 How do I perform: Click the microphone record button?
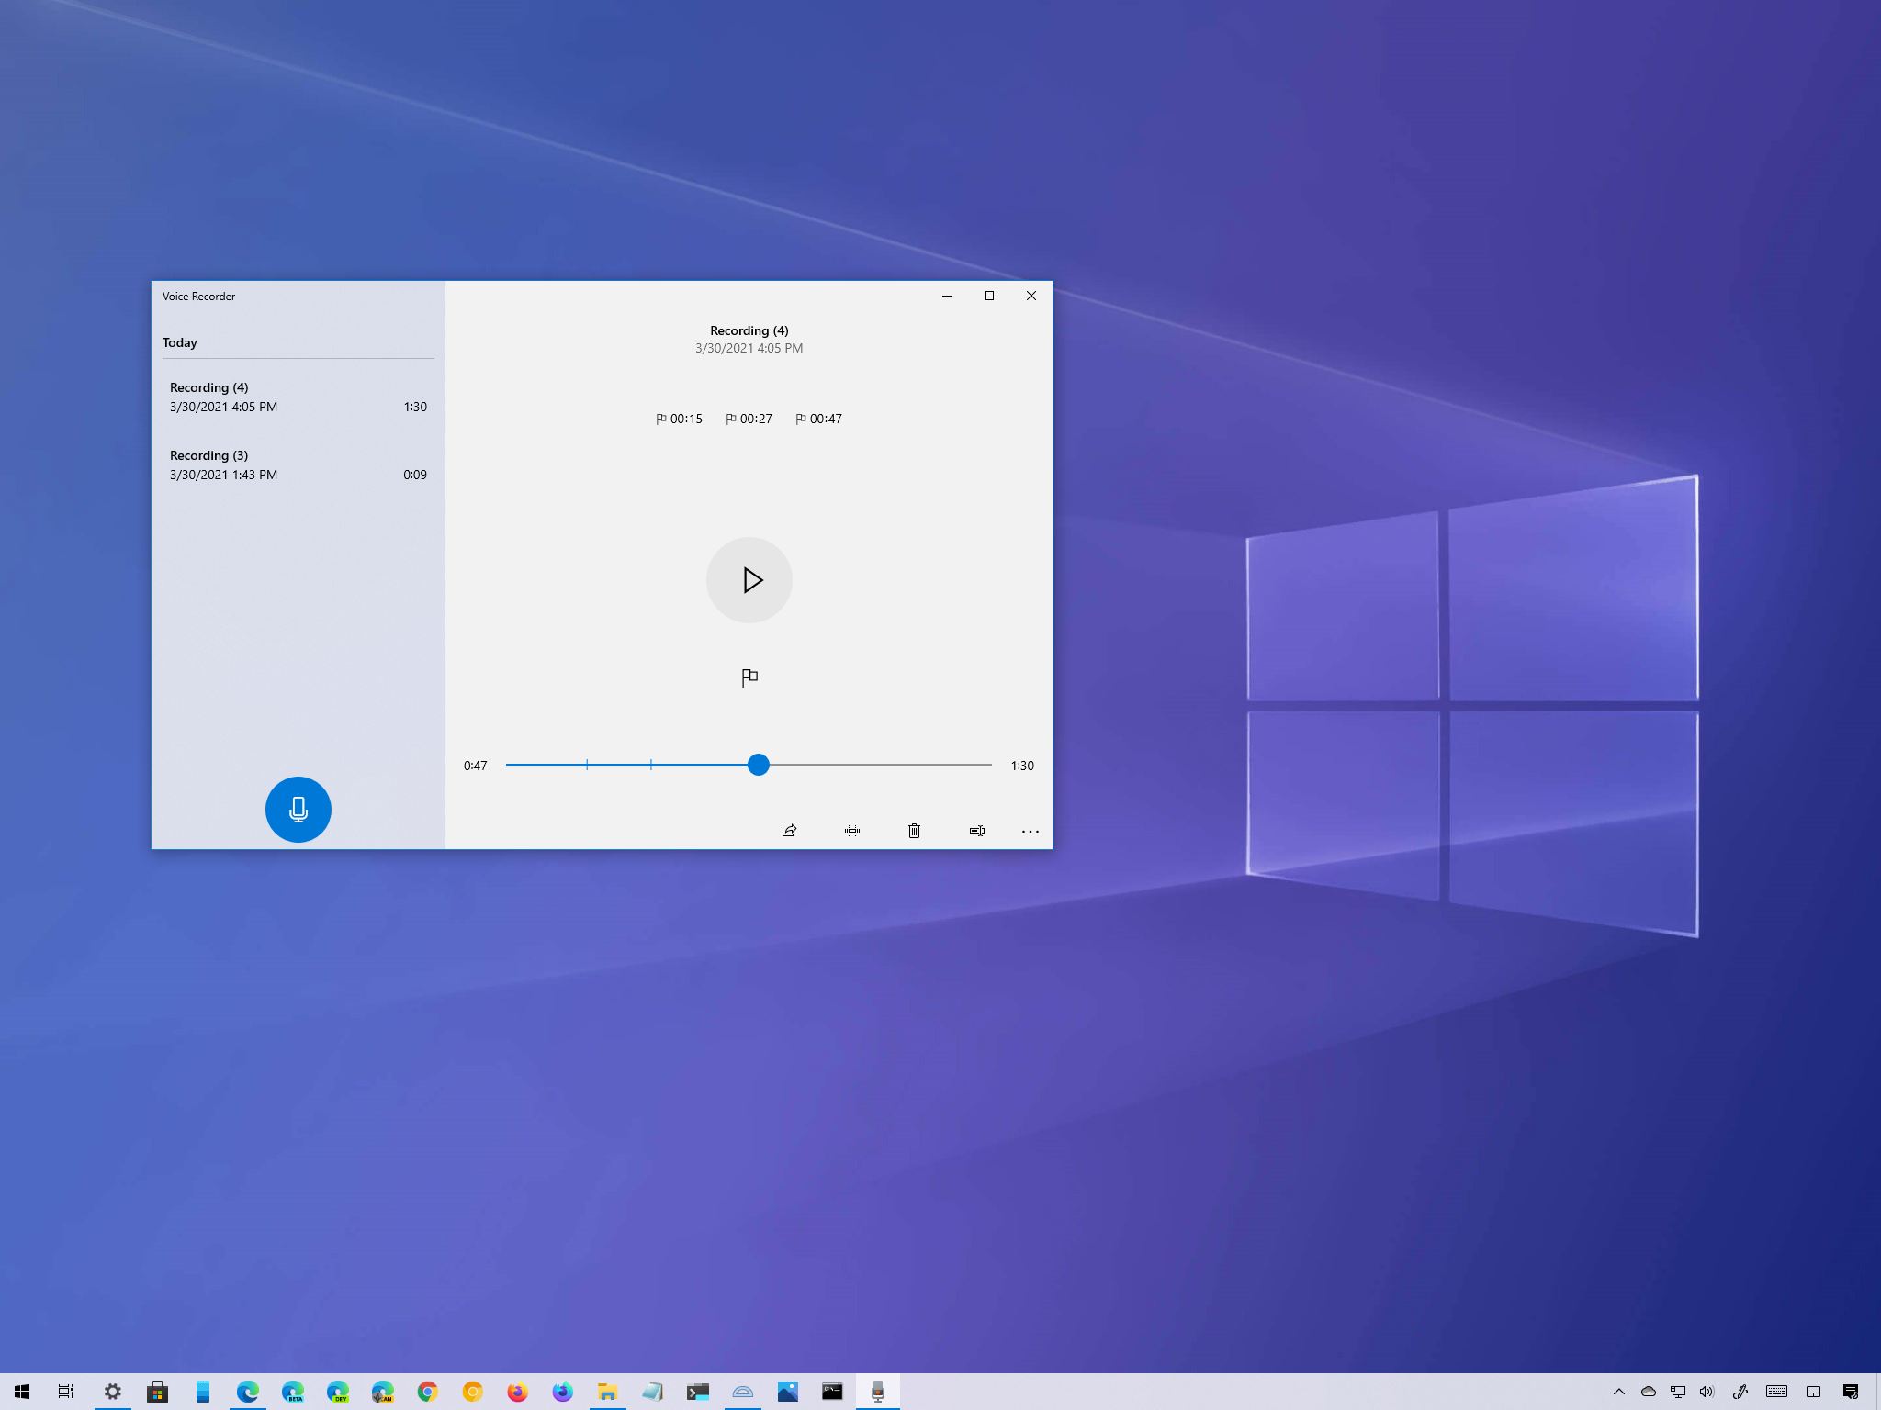coord(297,809)
